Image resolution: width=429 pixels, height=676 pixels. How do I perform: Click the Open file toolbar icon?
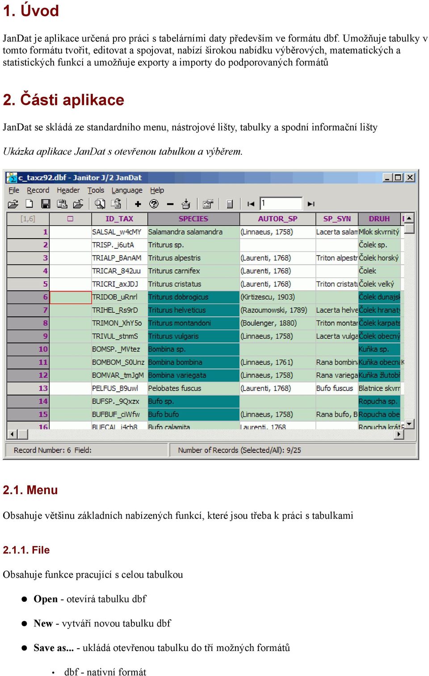[13, 204]
